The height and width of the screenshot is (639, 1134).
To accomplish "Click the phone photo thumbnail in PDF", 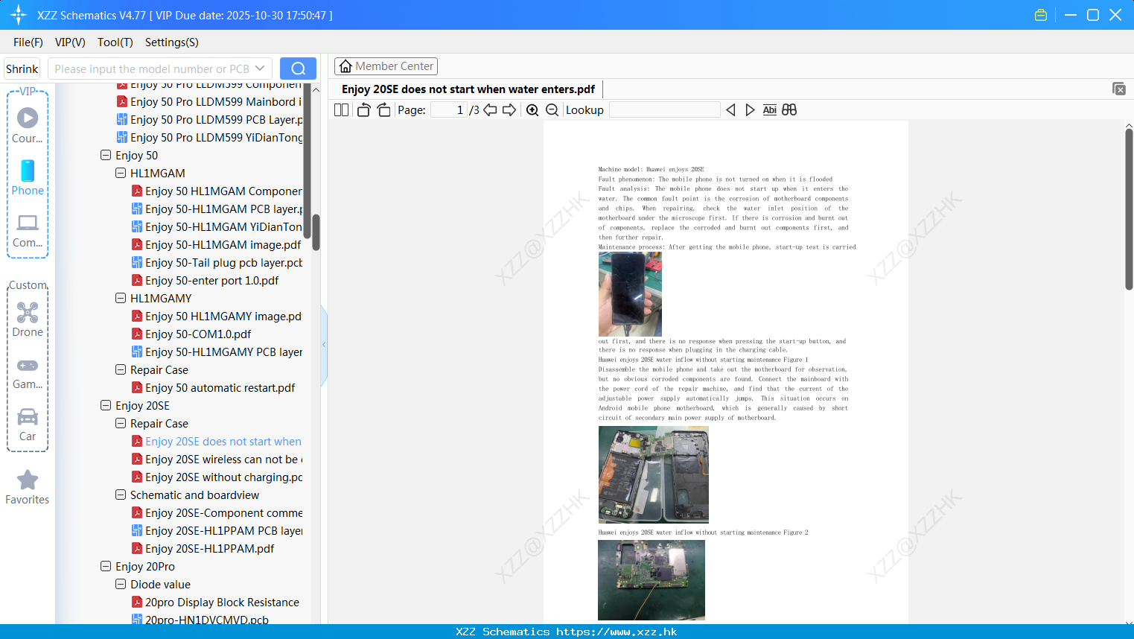I will point(630,294).
